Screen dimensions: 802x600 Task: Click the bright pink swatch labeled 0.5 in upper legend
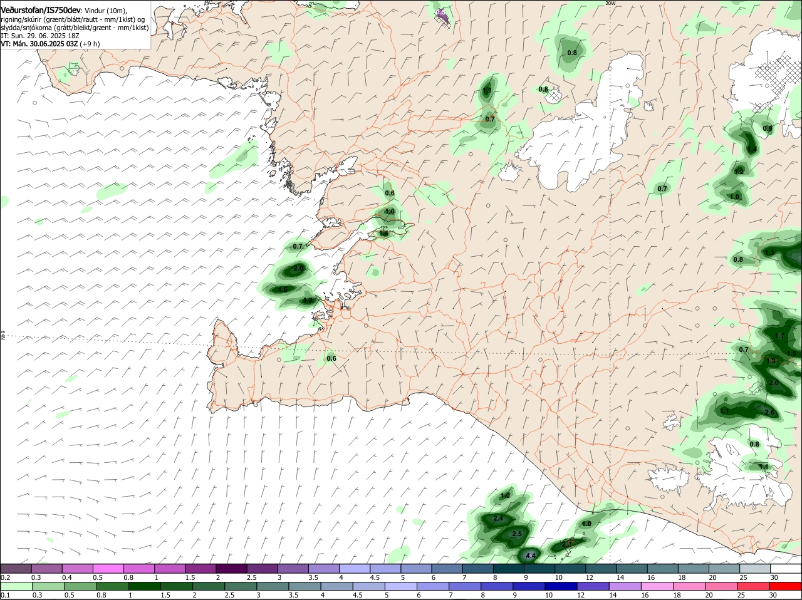(x=108, y=569)
